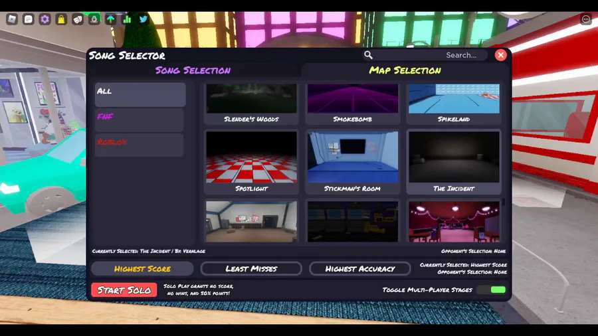Switch to the Map Selection tab
Viewport: 598px width, 336px height.
(405, 70)
